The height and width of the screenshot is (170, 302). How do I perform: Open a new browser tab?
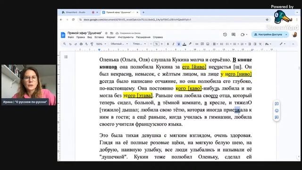(x=143, y=12)
